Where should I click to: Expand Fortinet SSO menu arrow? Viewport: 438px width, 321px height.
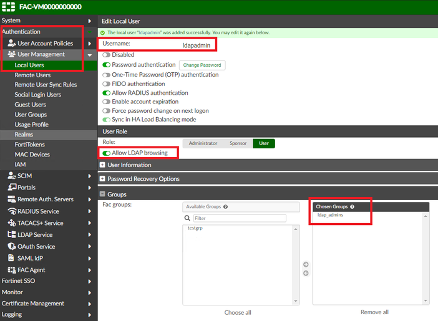pos(90,281)
